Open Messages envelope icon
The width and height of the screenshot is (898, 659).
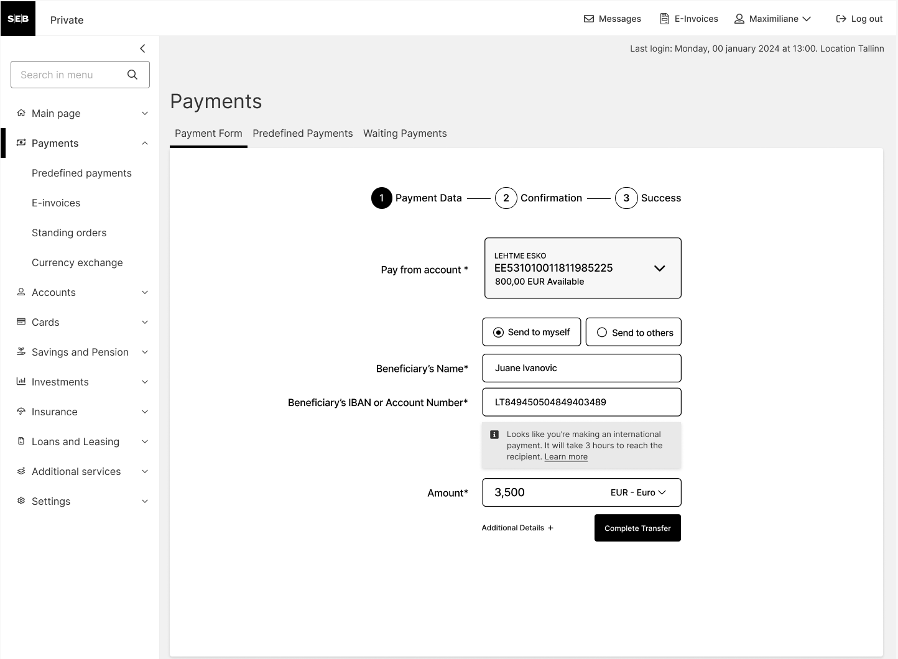click(589, 19)
